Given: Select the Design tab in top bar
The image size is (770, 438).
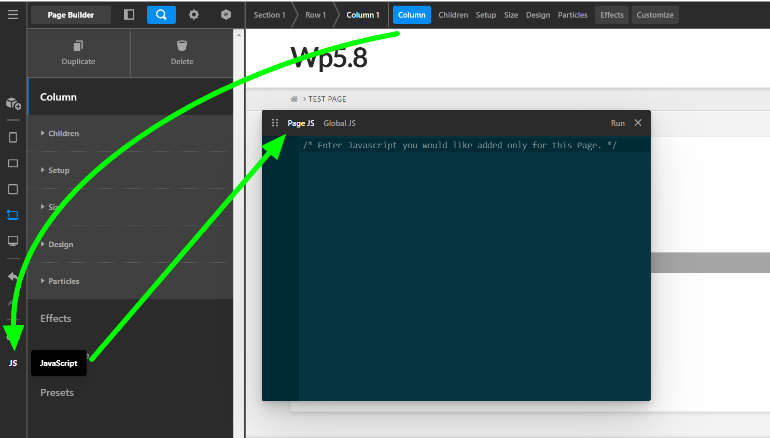Looking at the screenshot, I should point(538,15).
